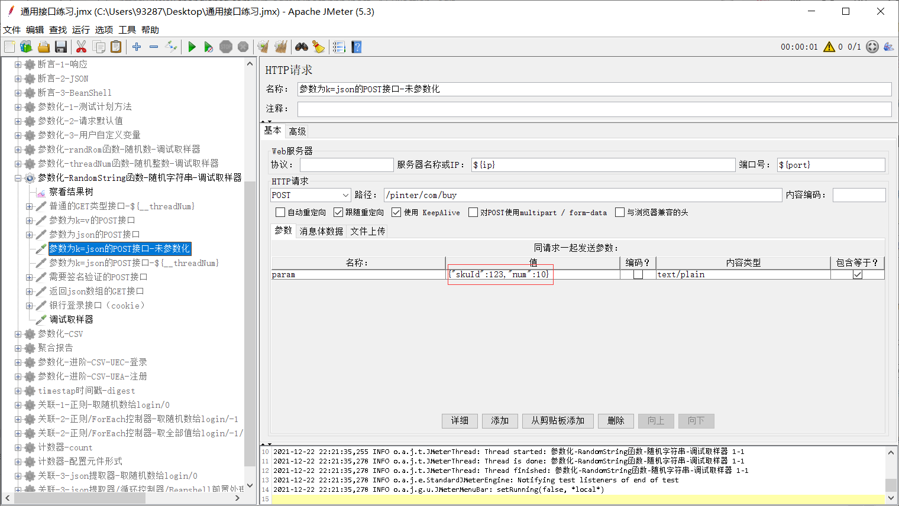Screen dimensions: 899x506
Task: Expand the 参数化-CSV tree node
Action: coord(18,334)
